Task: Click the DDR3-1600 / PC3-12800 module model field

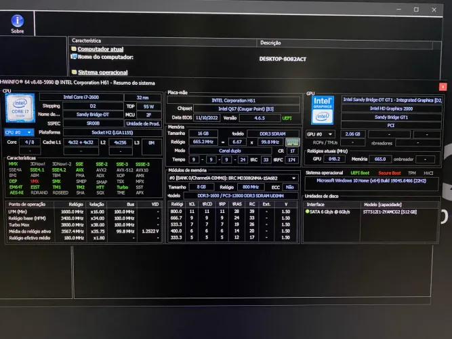Action: point(241,196)
